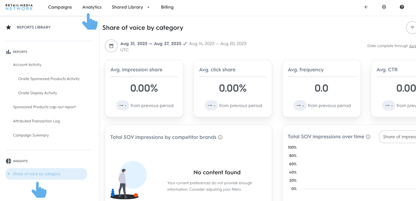Click the Reports Library star icon
The image size is (416, 201).
click(x=9, y=27)
